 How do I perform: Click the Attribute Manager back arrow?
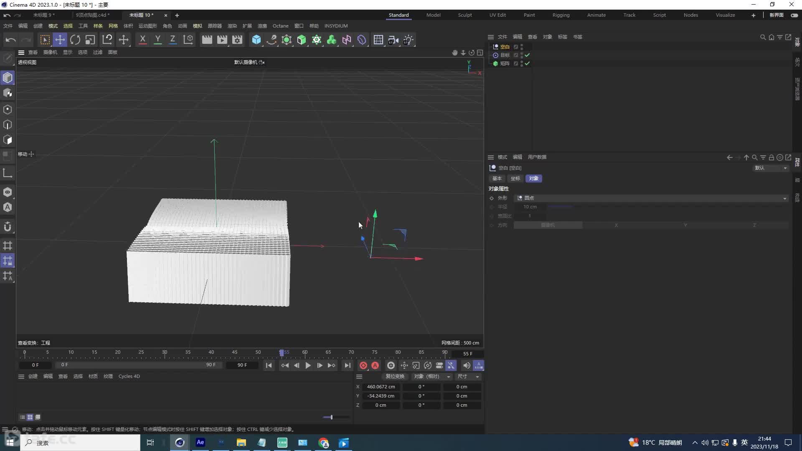point(730,157)
